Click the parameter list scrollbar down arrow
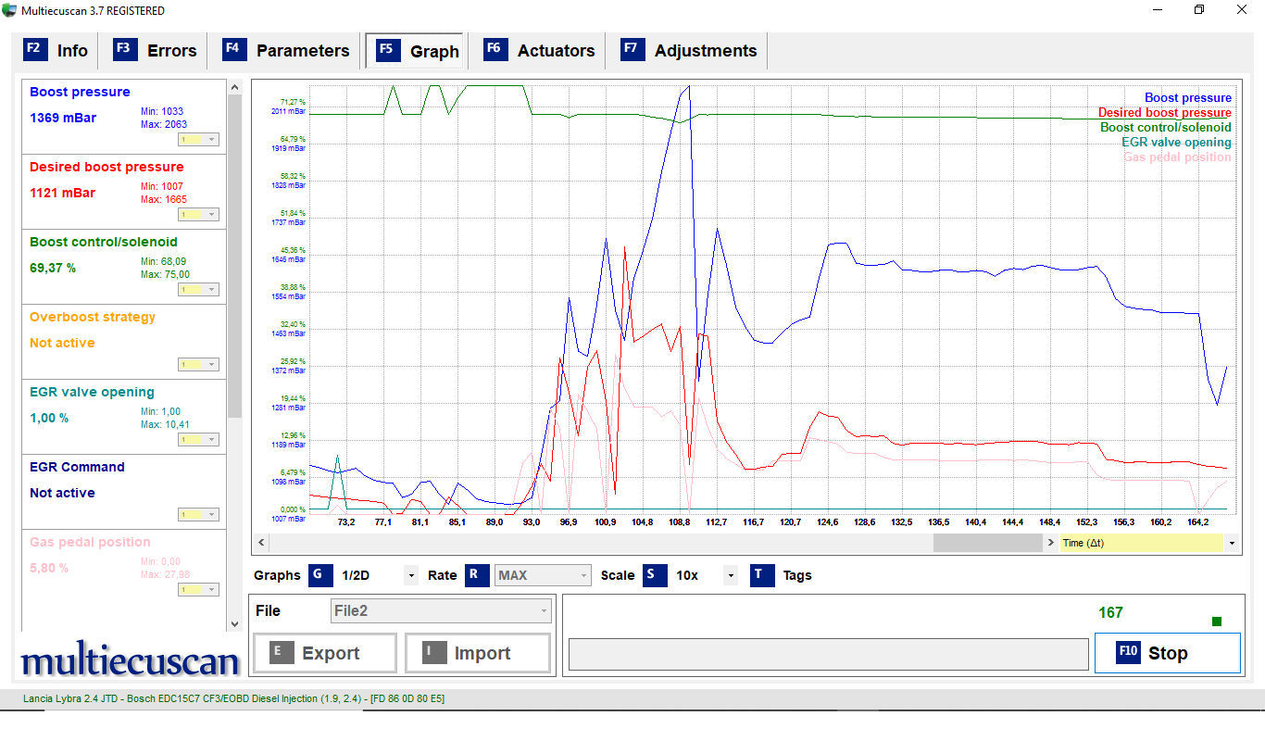Screen dimensions: 1265x741 click(234, 624)
